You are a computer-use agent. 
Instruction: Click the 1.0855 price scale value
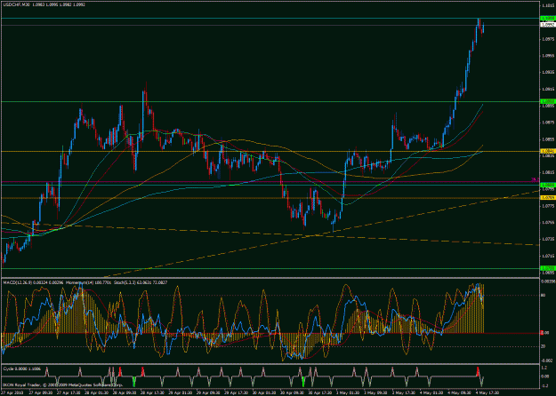(x=547, y=139)
